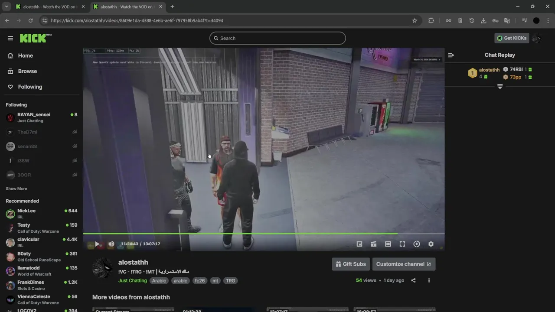555x312 pixels.
Task: Select the mt tag
Action: tap(215, 281)
